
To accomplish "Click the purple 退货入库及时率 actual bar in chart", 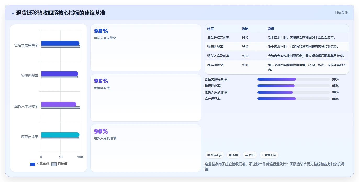I will [59, 104].
